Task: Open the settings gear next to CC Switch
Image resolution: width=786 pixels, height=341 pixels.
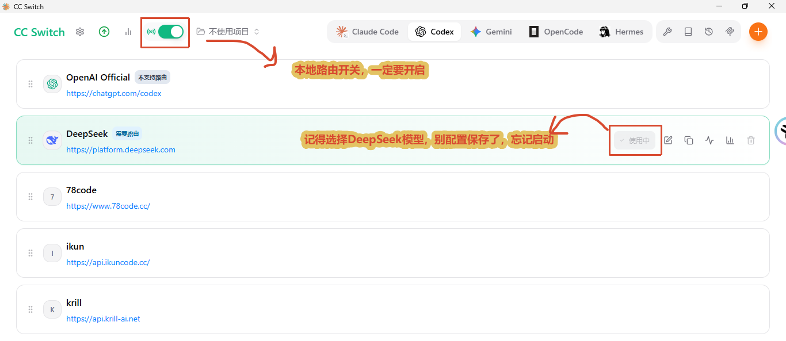Action: click(x=80, y=32)
